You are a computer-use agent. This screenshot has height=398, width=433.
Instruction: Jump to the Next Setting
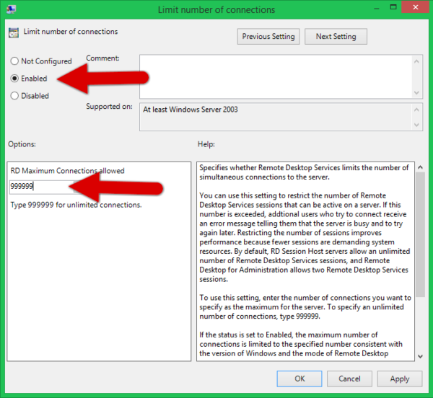coord(336,36)
